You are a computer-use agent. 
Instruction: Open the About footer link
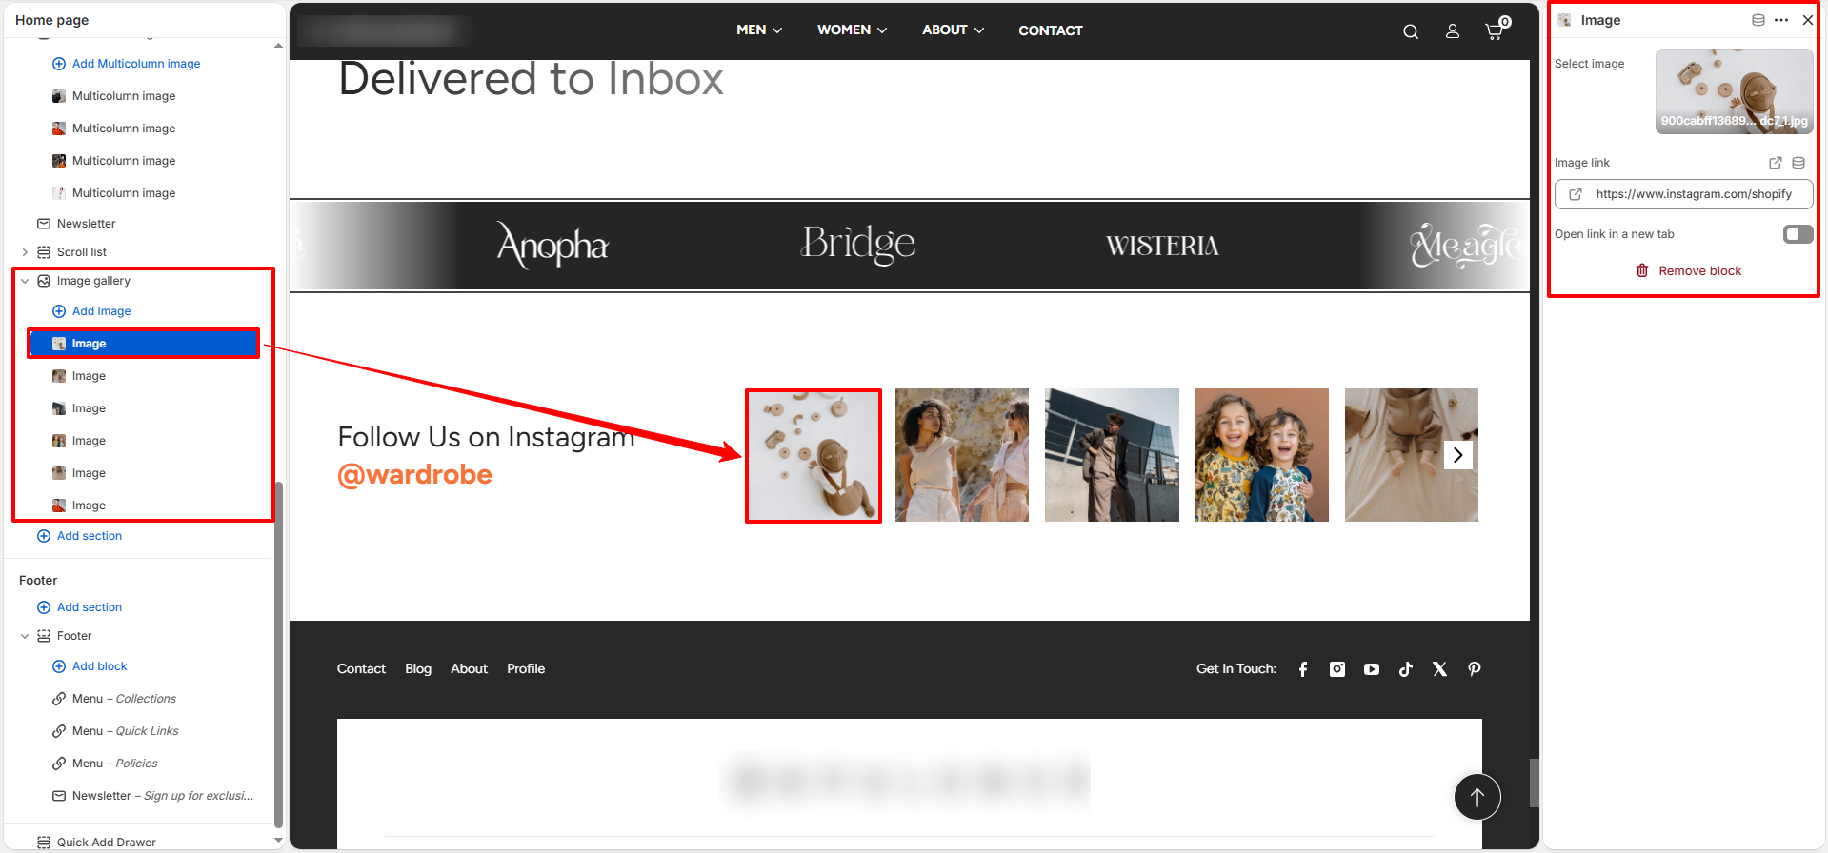(470, 669)
